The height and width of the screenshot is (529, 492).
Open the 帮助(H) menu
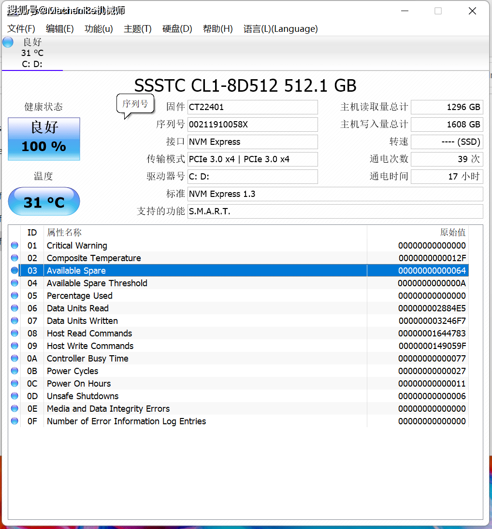tap(217, 29)
